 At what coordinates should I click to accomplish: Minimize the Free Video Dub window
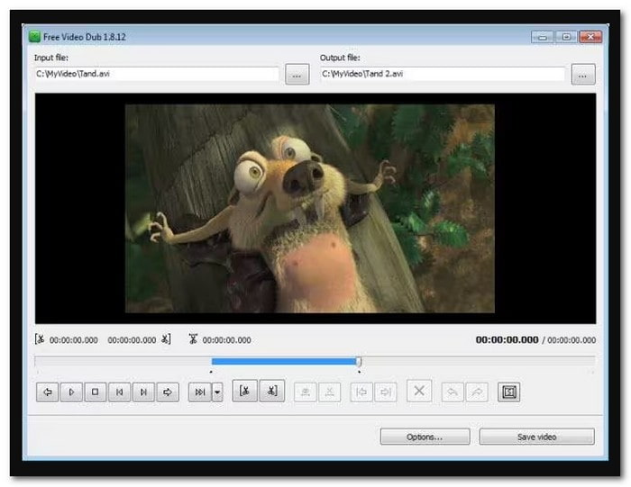[543, 37]
